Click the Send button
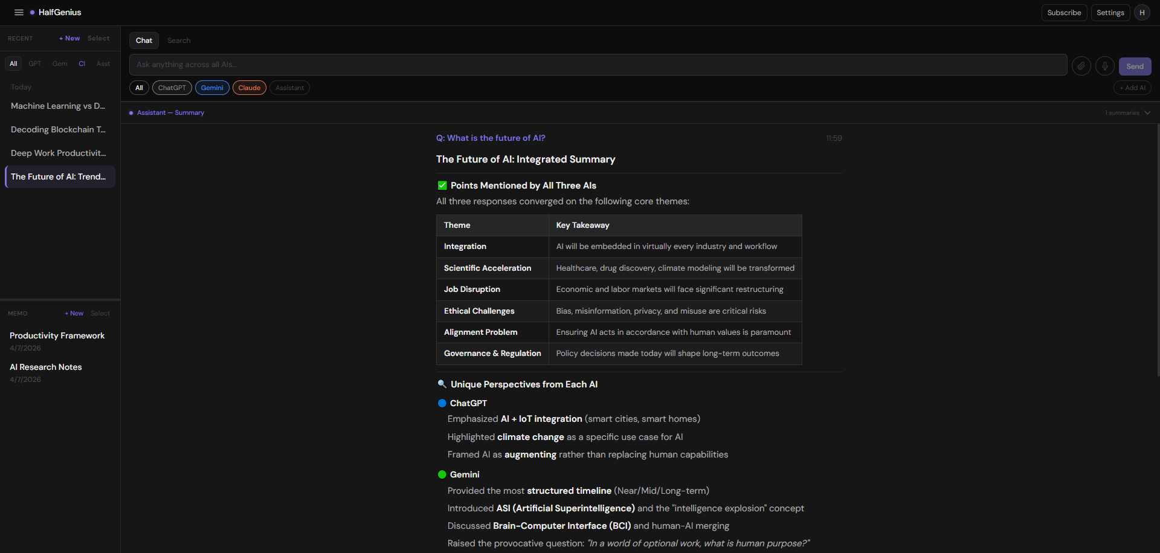This screenshot has height=553, width=1160. point(1135,66)
